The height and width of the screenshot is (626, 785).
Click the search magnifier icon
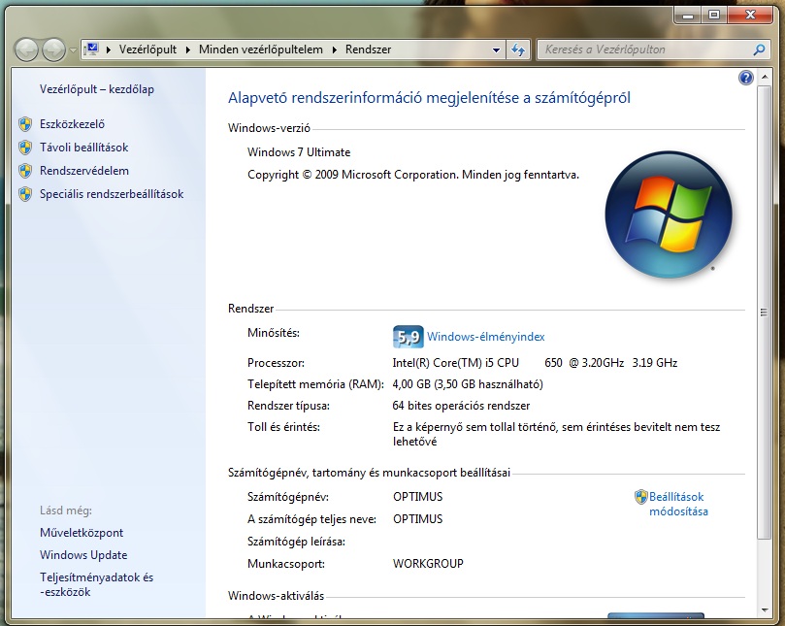760,49
